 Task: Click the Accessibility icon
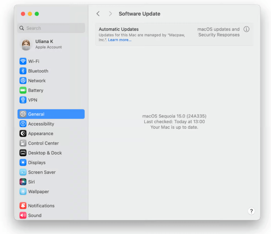click(23, 124)
